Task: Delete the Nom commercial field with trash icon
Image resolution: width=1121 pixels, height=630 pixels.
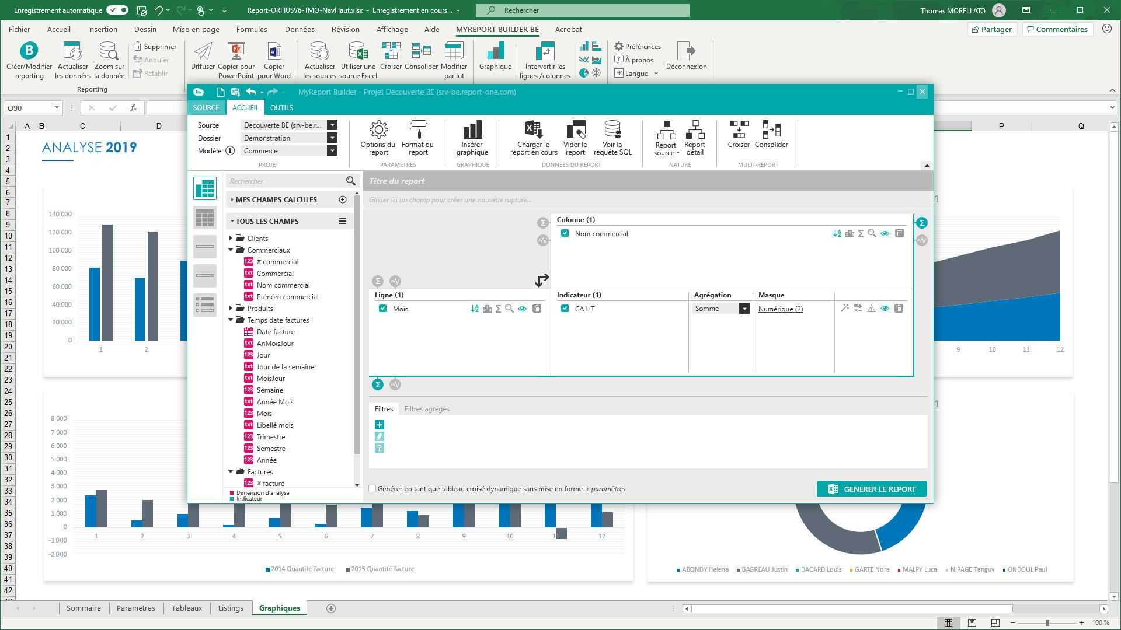Action: point(900,233)
